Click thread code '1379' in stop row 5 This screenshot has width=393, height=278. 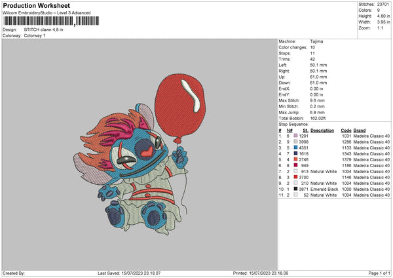tap(346, 159)
